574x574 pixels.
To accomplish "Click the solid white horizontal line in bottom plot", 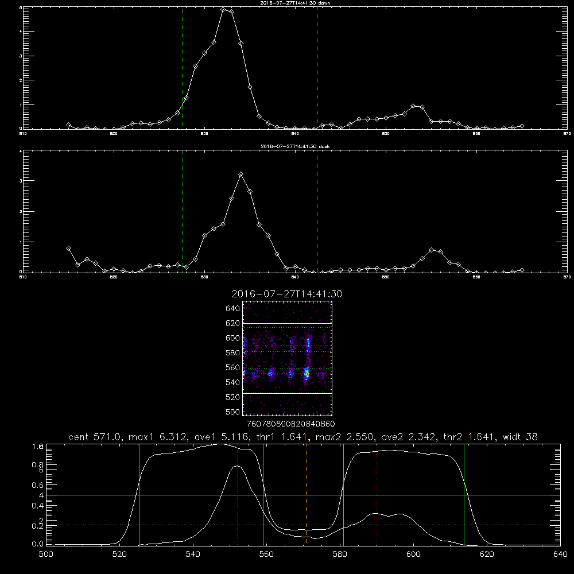I will click(x=303, y=495).
